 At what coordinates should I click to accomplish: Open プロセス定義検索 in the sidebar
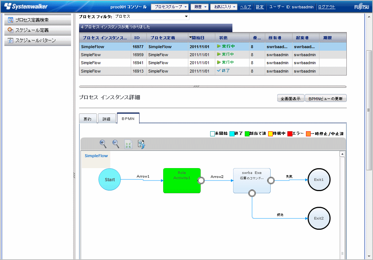pos(38,20)
